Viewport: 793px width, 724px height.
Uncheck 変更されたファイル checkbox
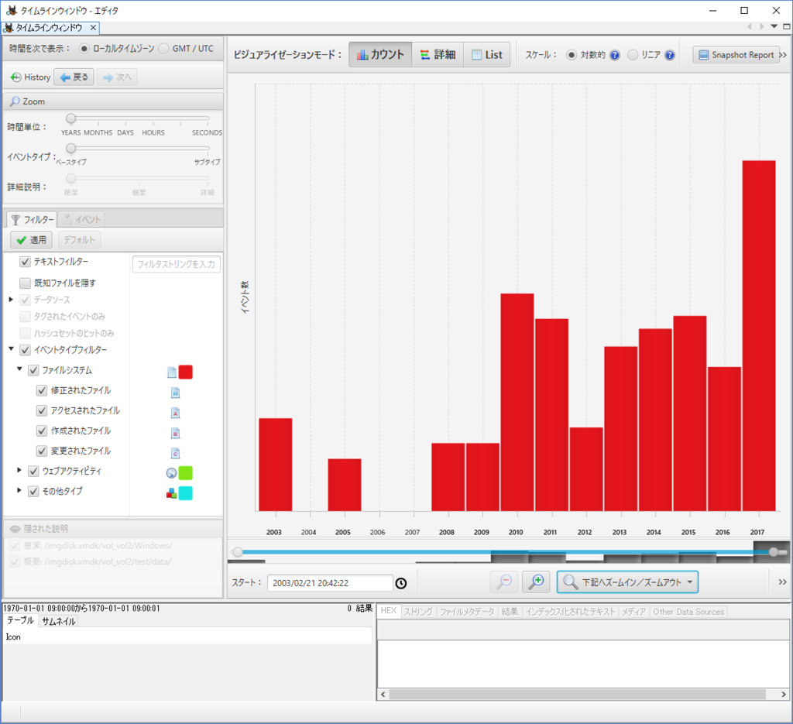(x=42, y=451)
